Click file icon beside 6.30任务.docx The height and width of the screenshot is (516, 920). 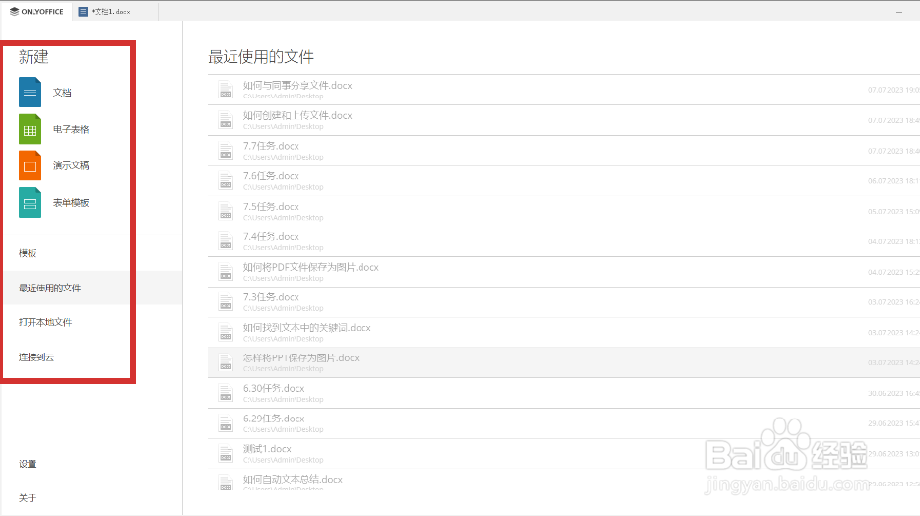click(226, 394)
